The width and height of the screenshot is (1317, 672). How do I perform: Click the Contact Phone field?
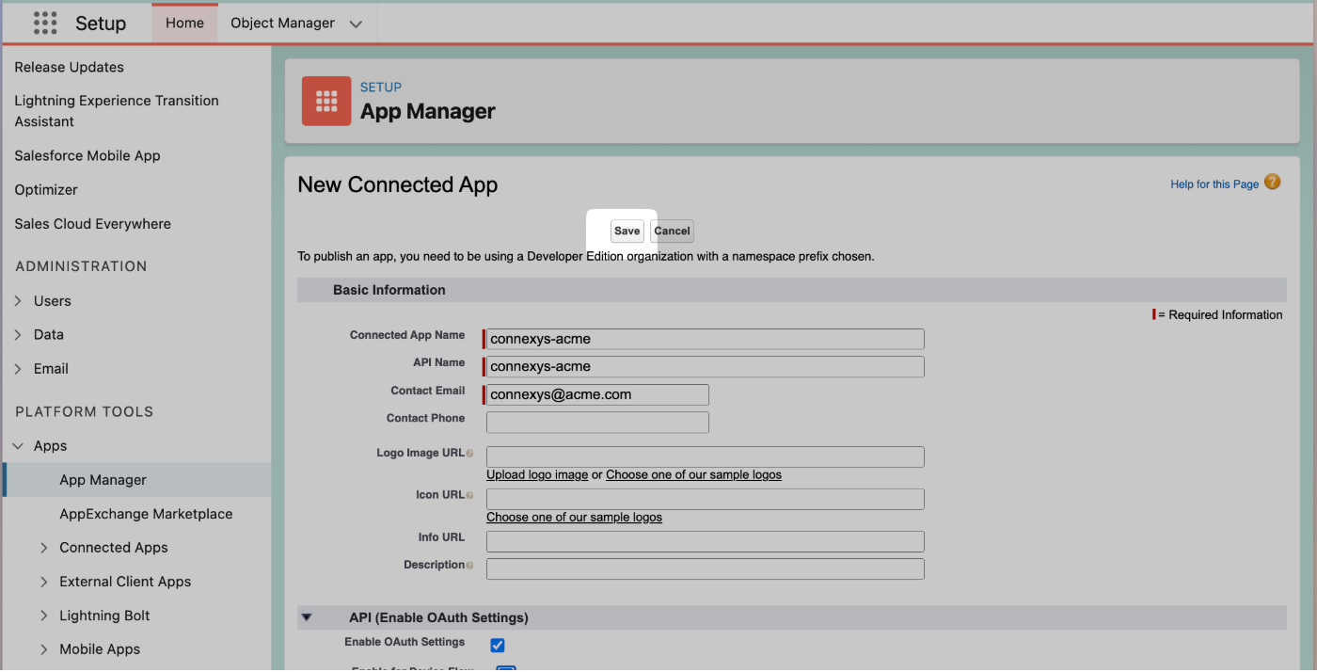[597, 422]
